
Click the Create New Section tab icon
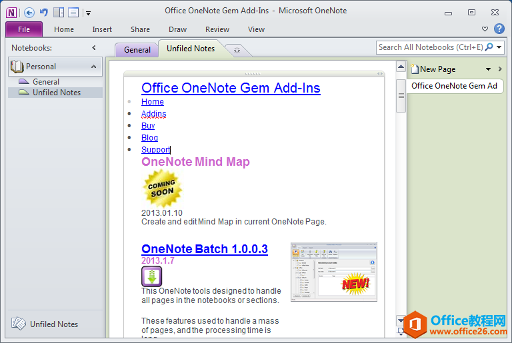pos(233,49)
